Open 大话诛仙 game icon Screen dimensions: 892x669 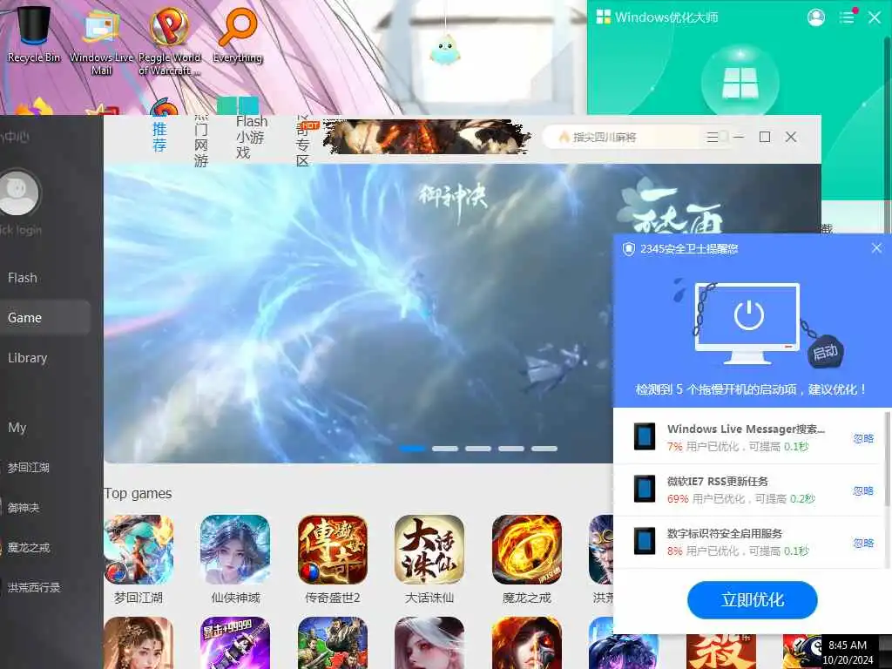[429, 550]
